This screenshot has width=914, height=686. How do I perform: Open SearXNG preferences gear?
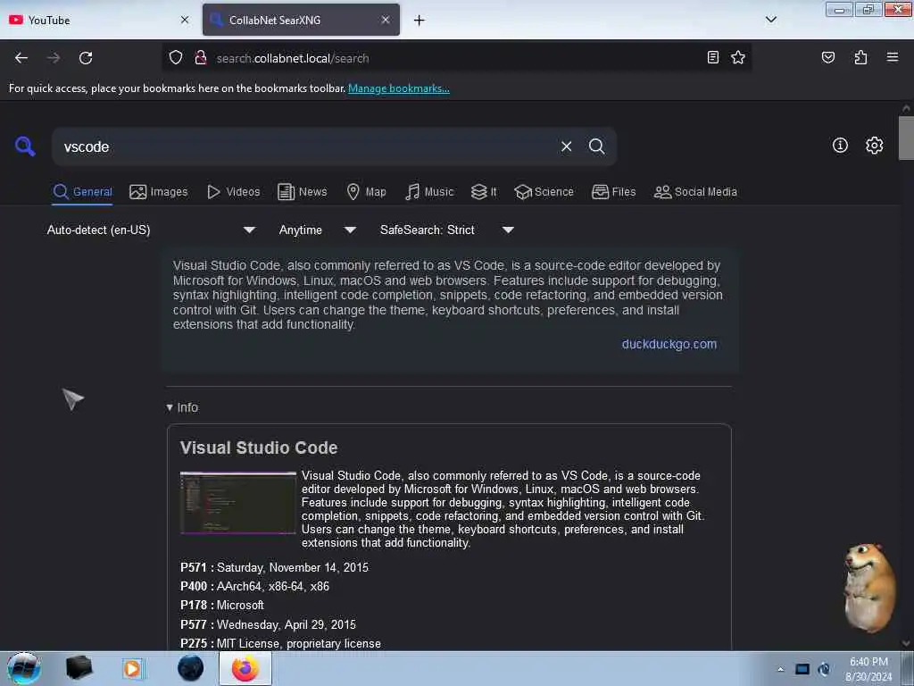874,146
